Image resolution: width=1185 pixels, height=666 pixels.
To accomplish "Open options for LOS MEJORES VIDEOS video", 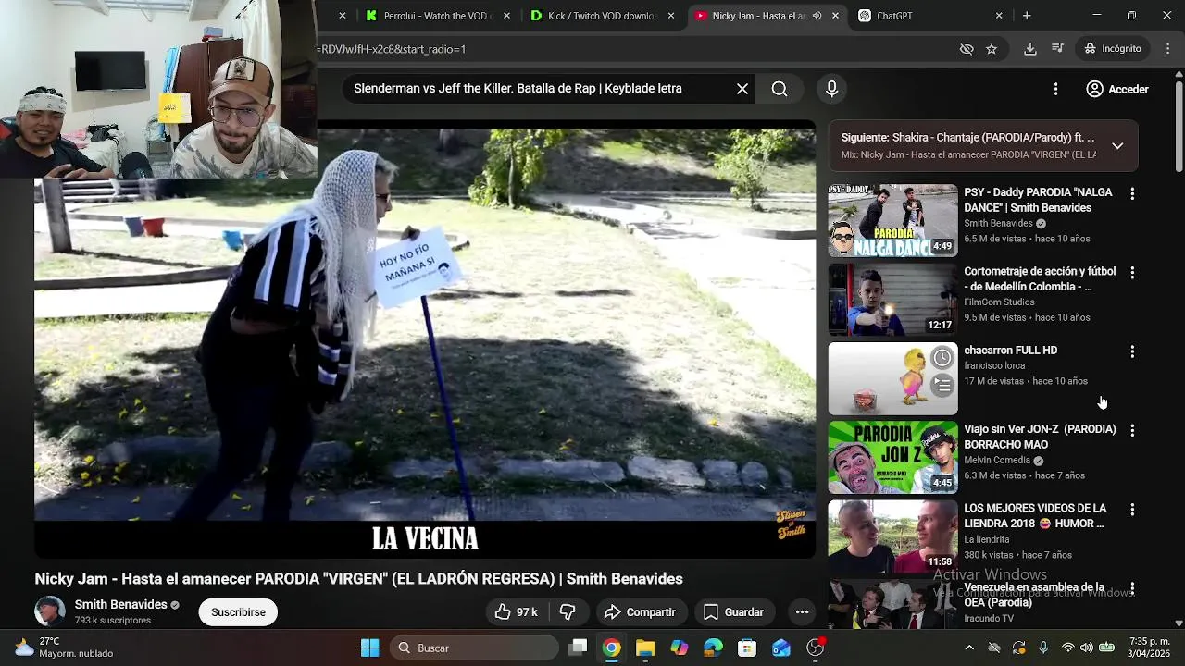I will (x=1131, y=510).
